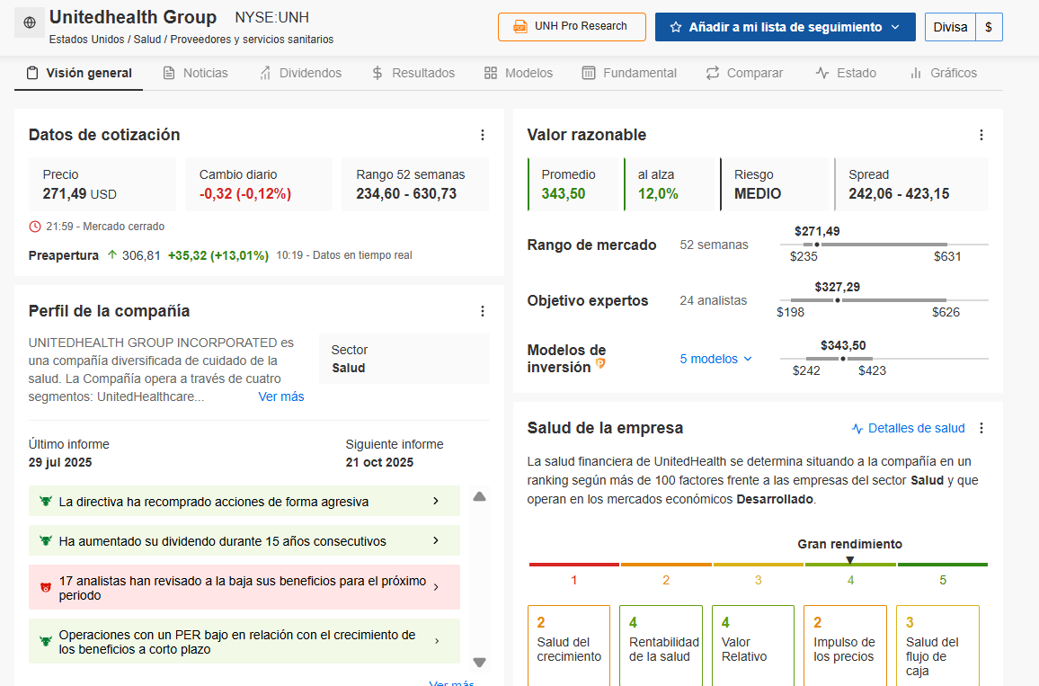The width and height of the screenshot is (1039, 686).
Task: Go to the Gráficos tab
Action: [943, 73]
